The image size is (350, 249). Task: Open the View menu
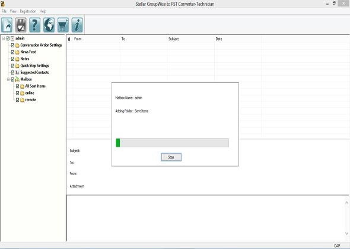(x=13, y=11)
